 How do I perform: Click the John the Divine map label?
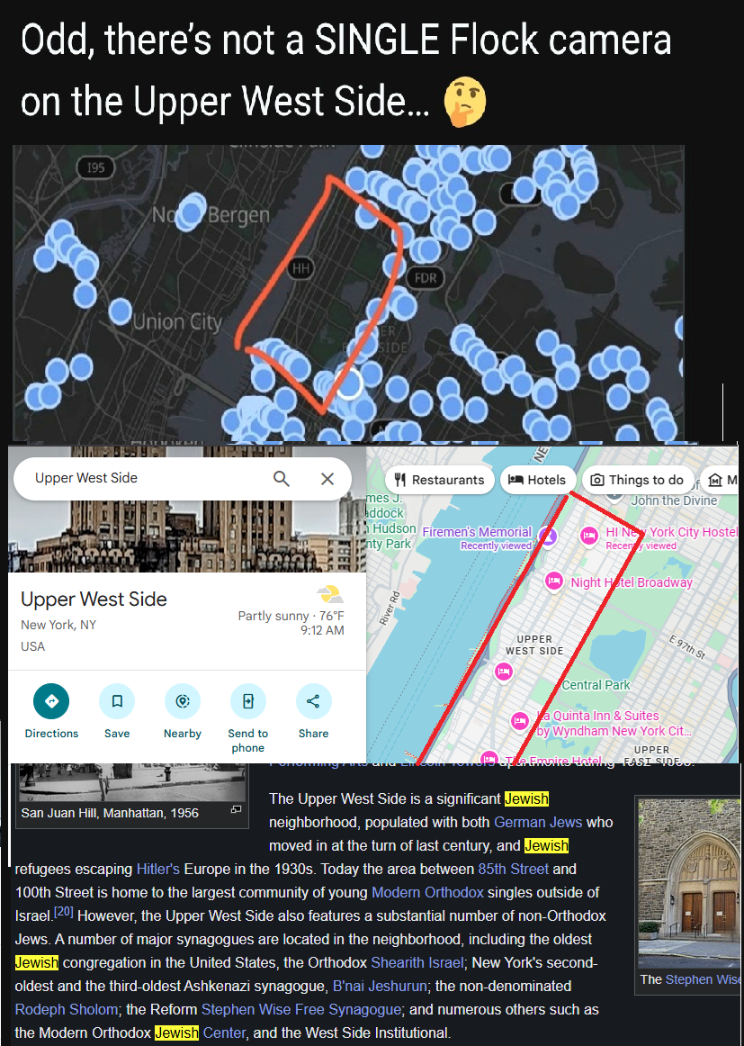pos(674,500)
